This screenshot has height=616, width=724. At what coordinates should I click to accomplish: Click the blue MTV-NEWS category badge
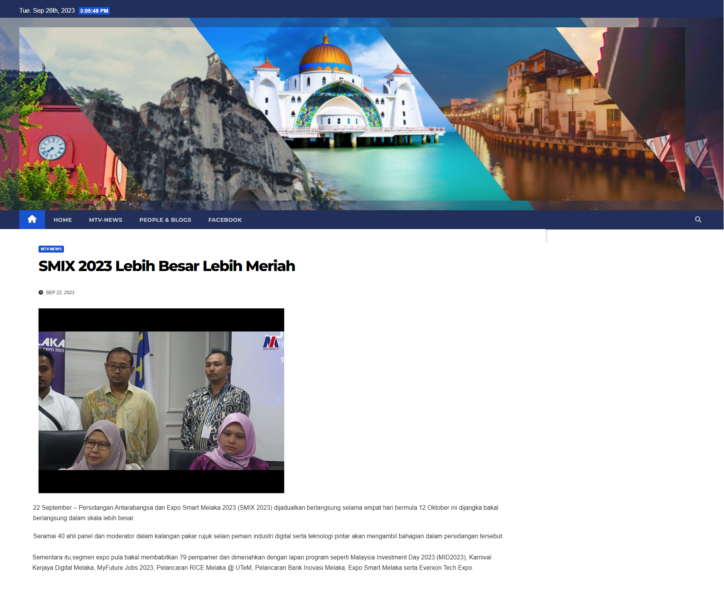point(51,249)
